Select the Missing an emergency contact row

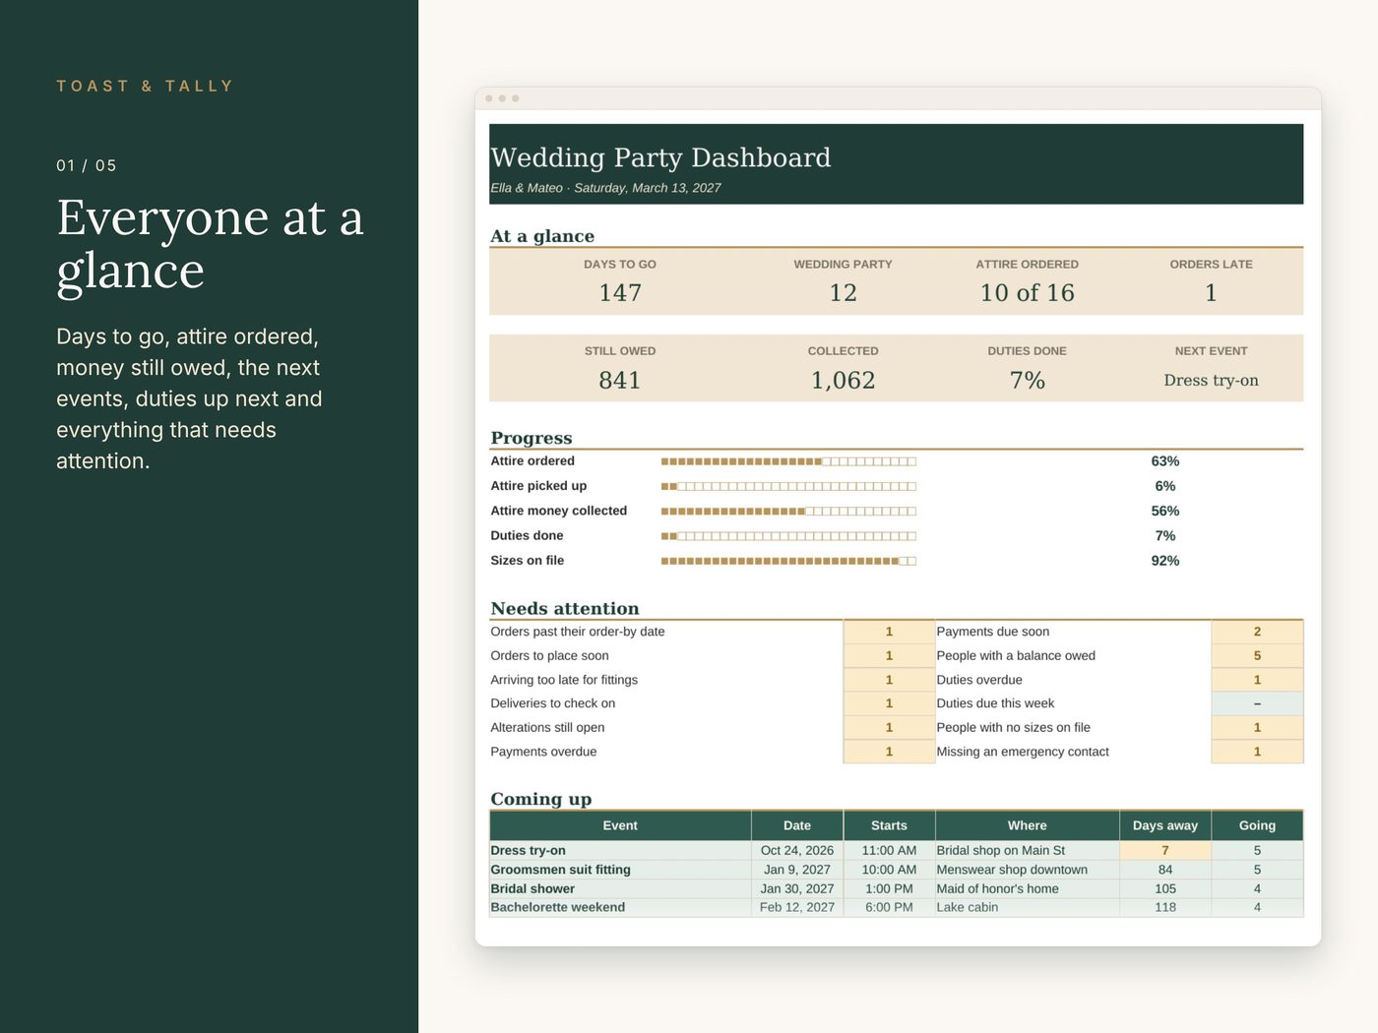[1119, 752]
